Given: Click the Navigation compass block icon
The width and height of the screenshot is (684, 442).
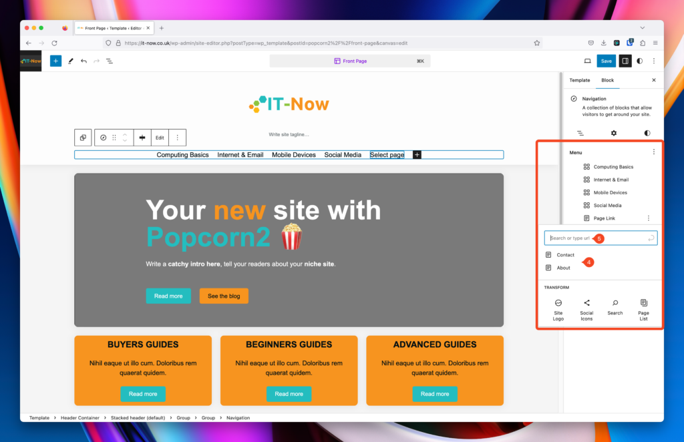Looking at the screenshot, I should pyautogui.click(x=103, y=138).
